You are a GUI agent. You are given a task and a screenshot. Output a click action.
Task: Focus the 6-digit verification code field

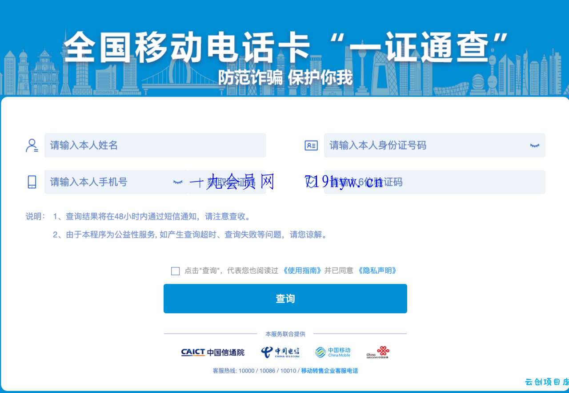(x=434, y=182)
